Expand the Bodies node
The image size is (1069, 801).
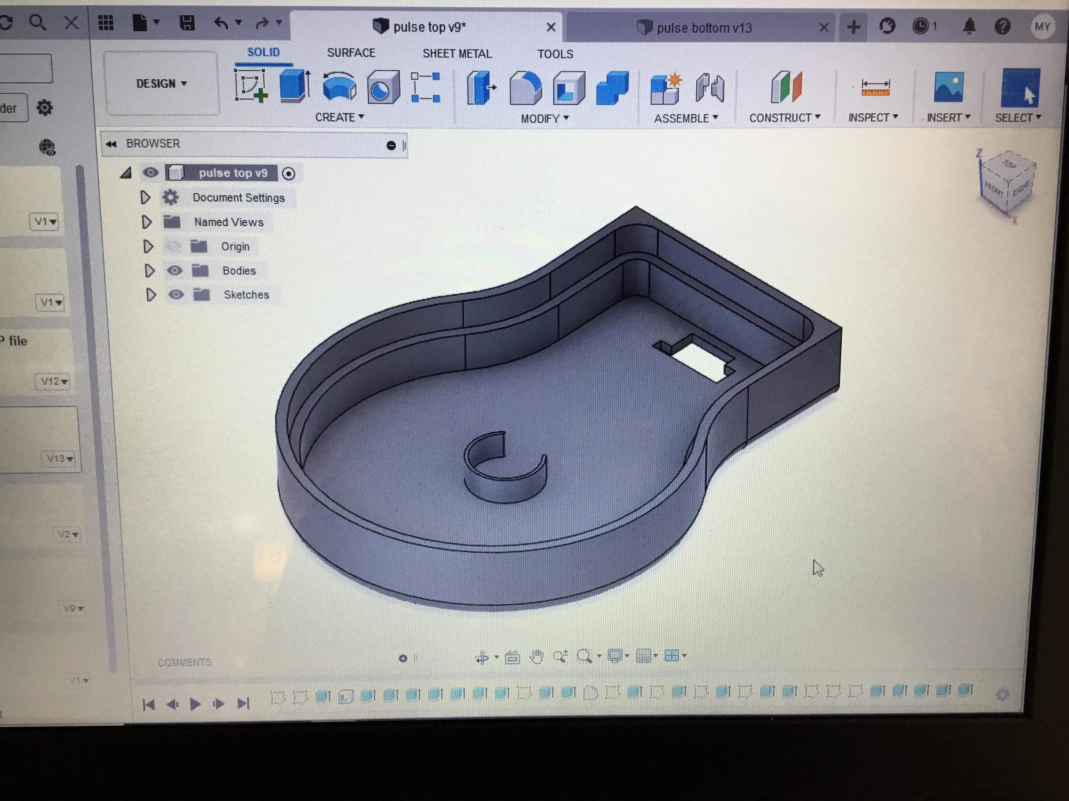tap(149, 271)
